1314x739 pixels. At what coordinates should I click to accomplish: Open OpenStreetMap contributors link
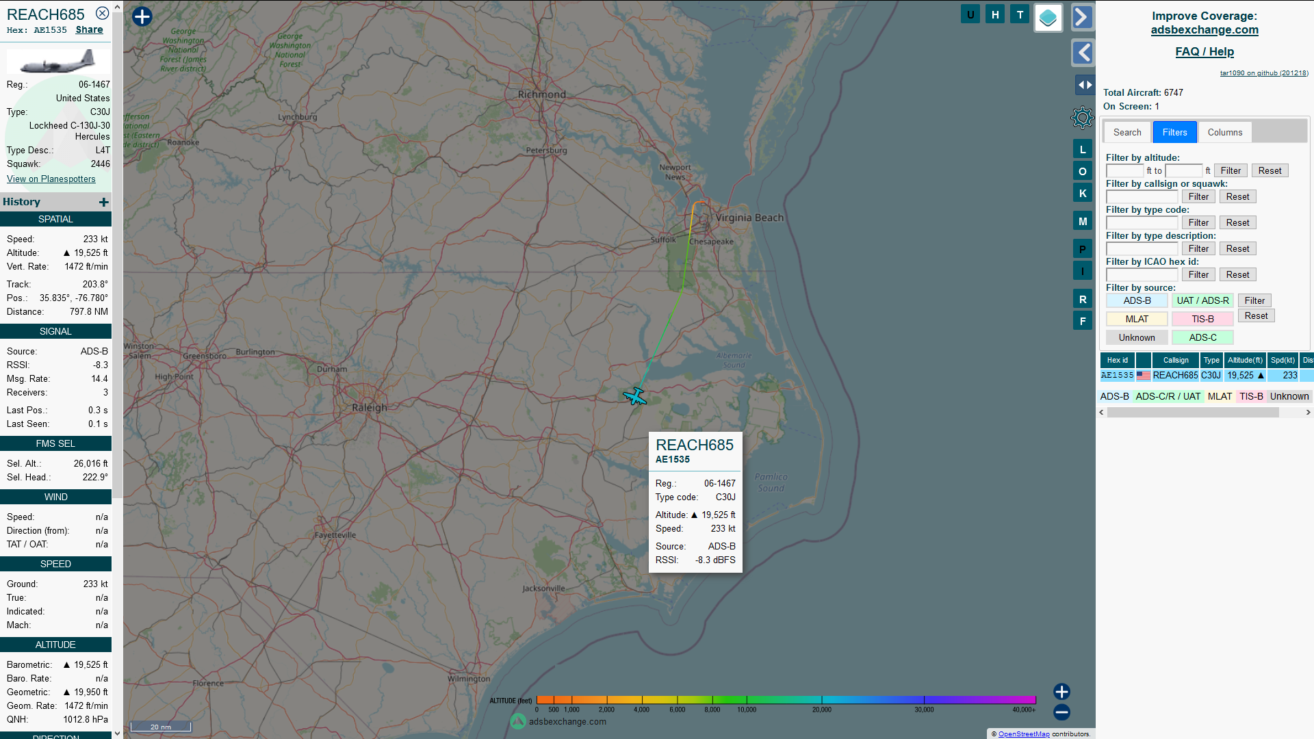pyautogui.click(x=1024, y=734)
